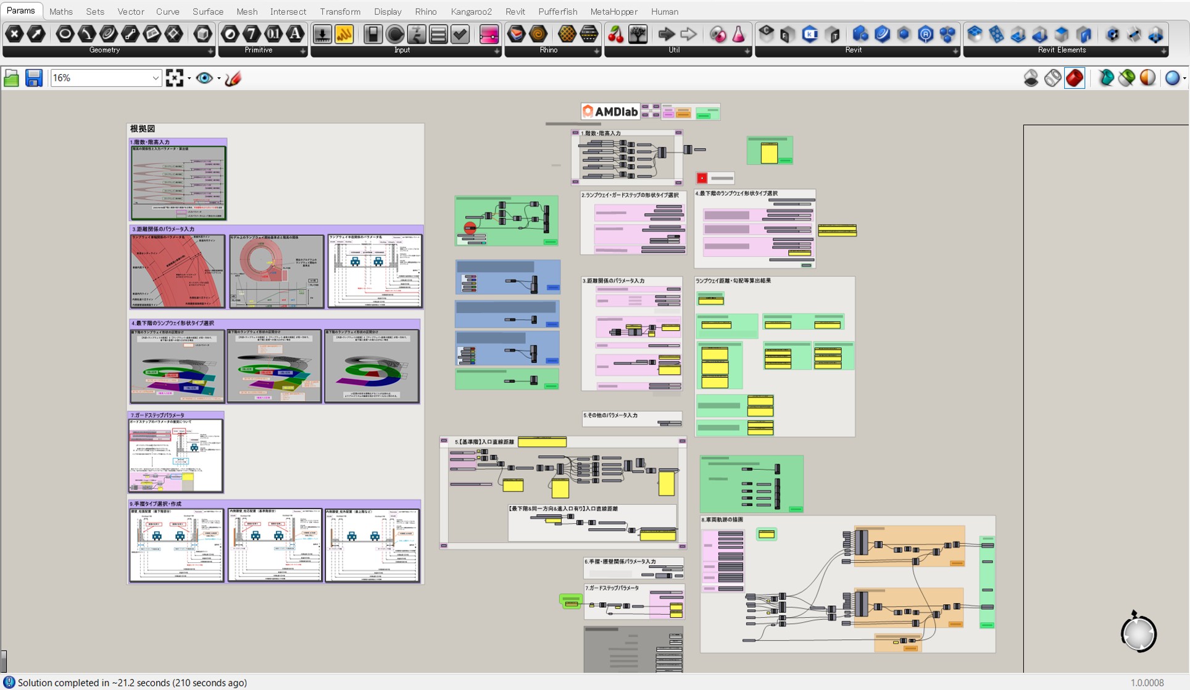The image size is (1190, 690).
Task: Switch to the Maths tab
Action: click(60, 11)
